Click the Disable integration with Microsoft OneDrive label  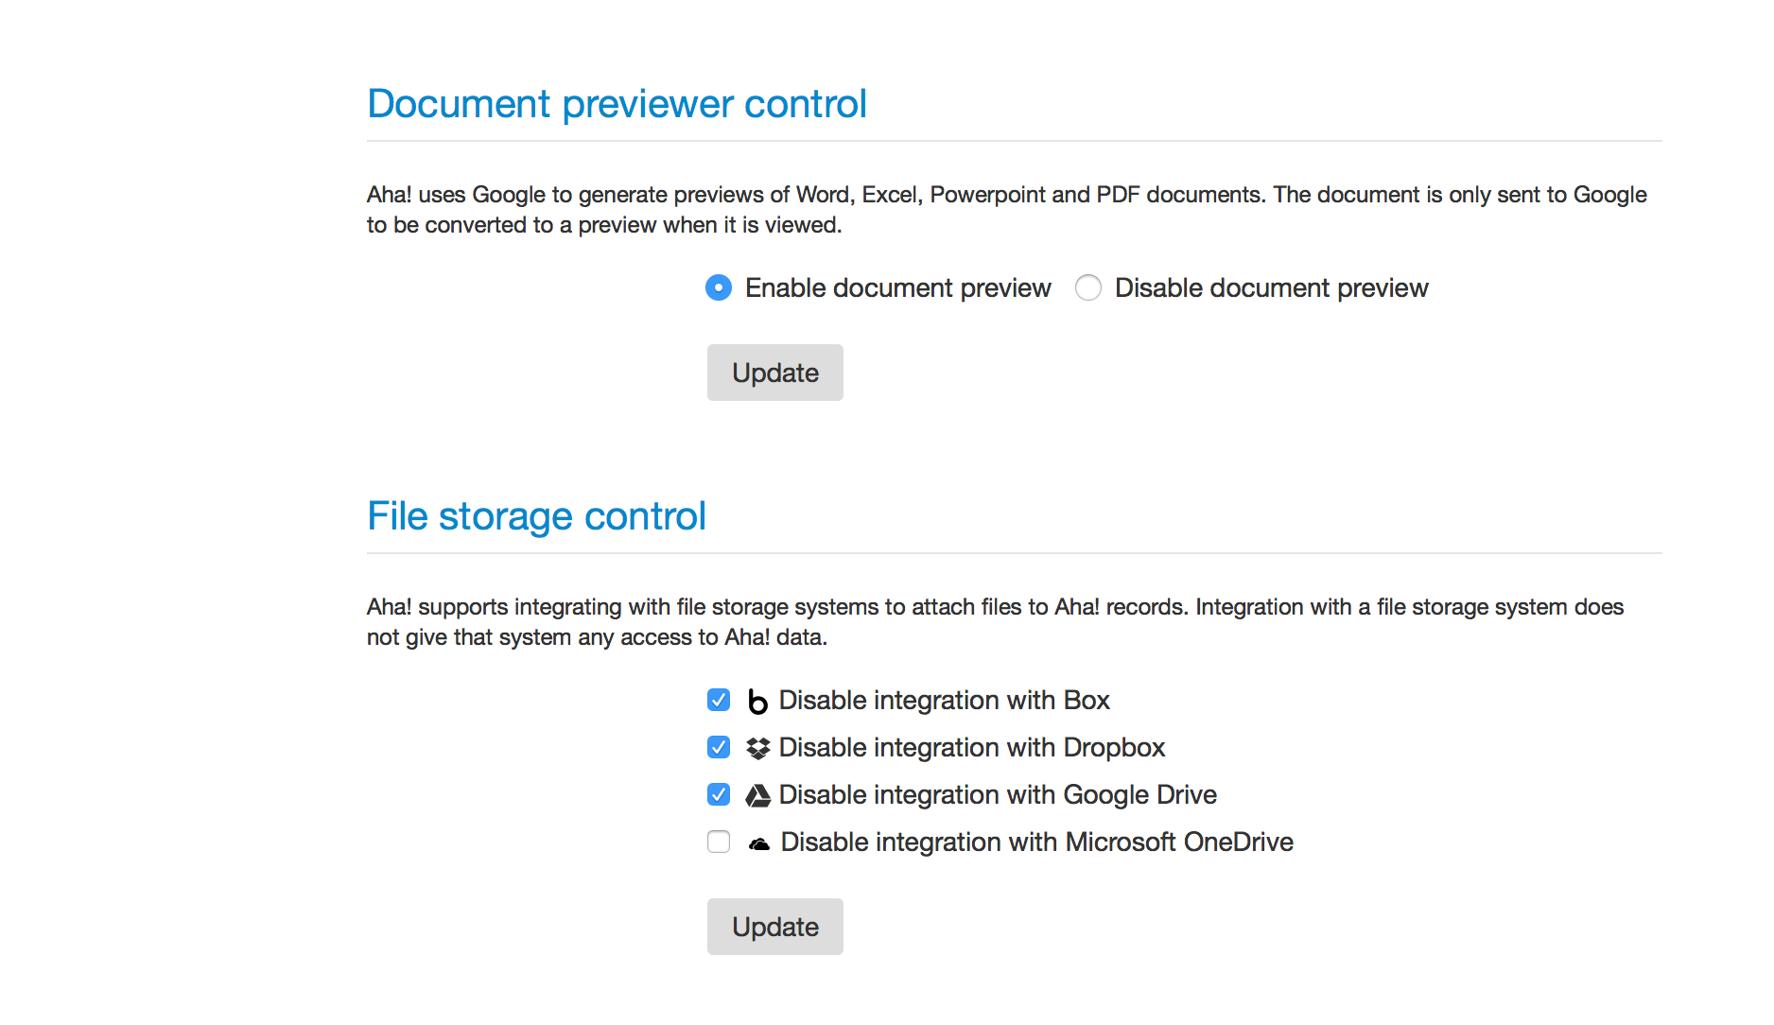1036,842
